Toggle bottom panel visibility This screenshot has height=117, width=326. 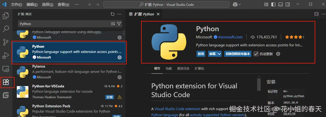pos(281,4)
